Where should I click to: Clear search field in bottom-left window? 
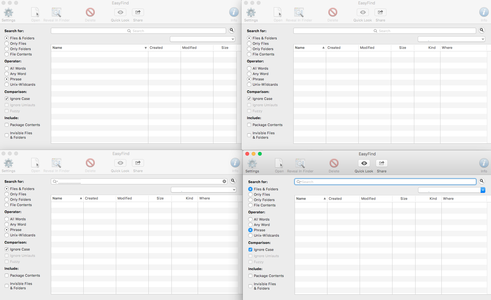(x=224, y=182)
